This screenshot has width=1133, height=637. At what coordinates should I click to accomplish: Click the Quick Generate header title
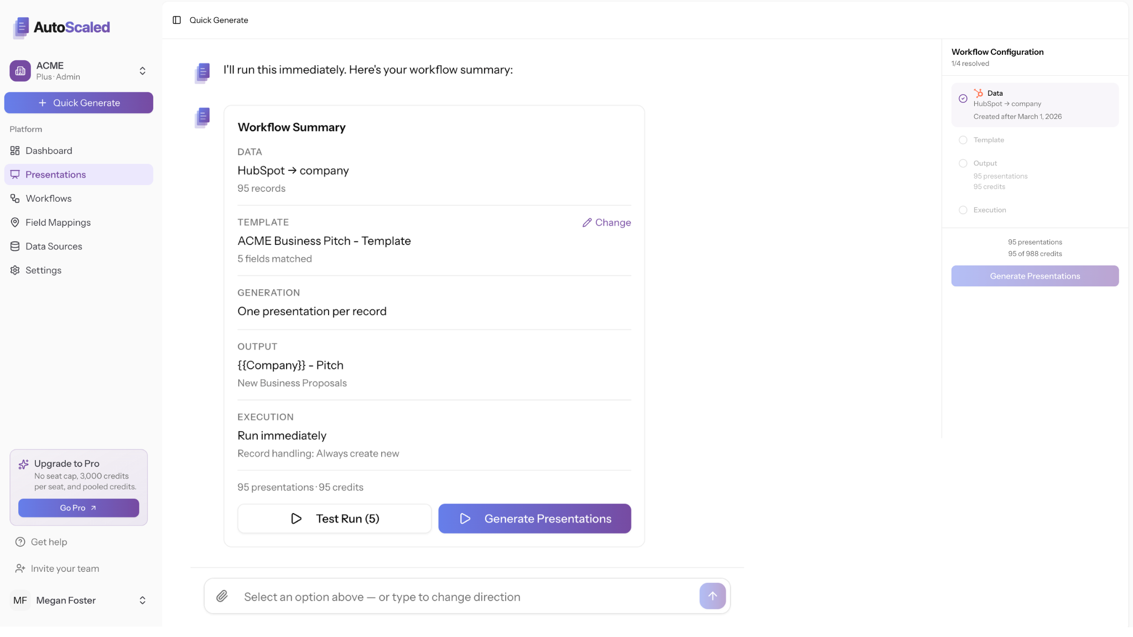pos(219,20)
